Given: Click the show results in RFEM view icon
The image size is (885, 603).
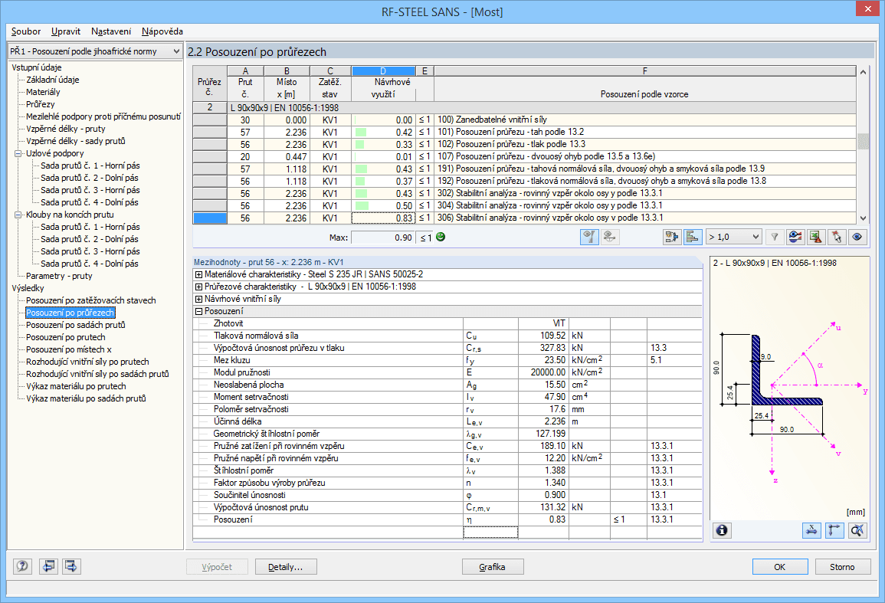Looking at the screenshot, I should 795,237.
